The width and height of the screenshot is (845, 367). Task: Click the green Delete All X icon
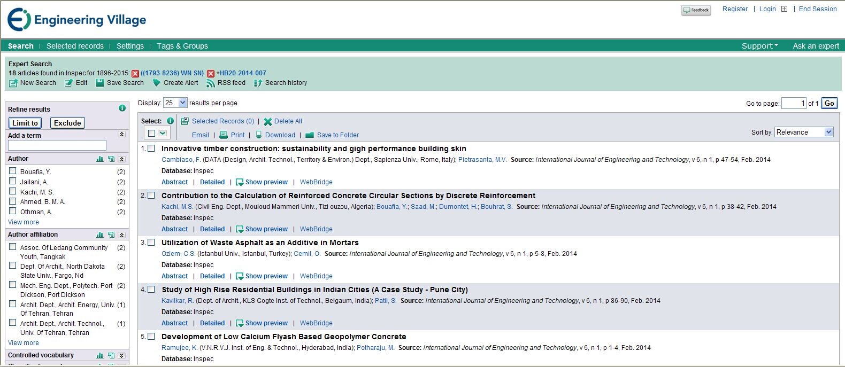268,122
